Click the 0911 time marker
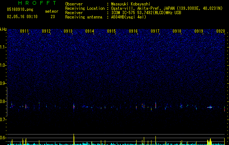The image size is (229, 145). [24, 31]
